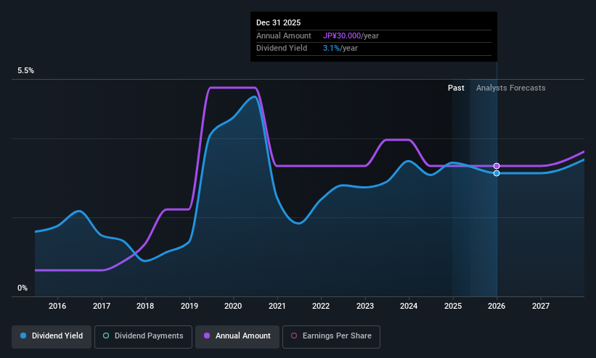
Task: Click the JP¥30.000 annual amount value
Action: click(342, 36)
